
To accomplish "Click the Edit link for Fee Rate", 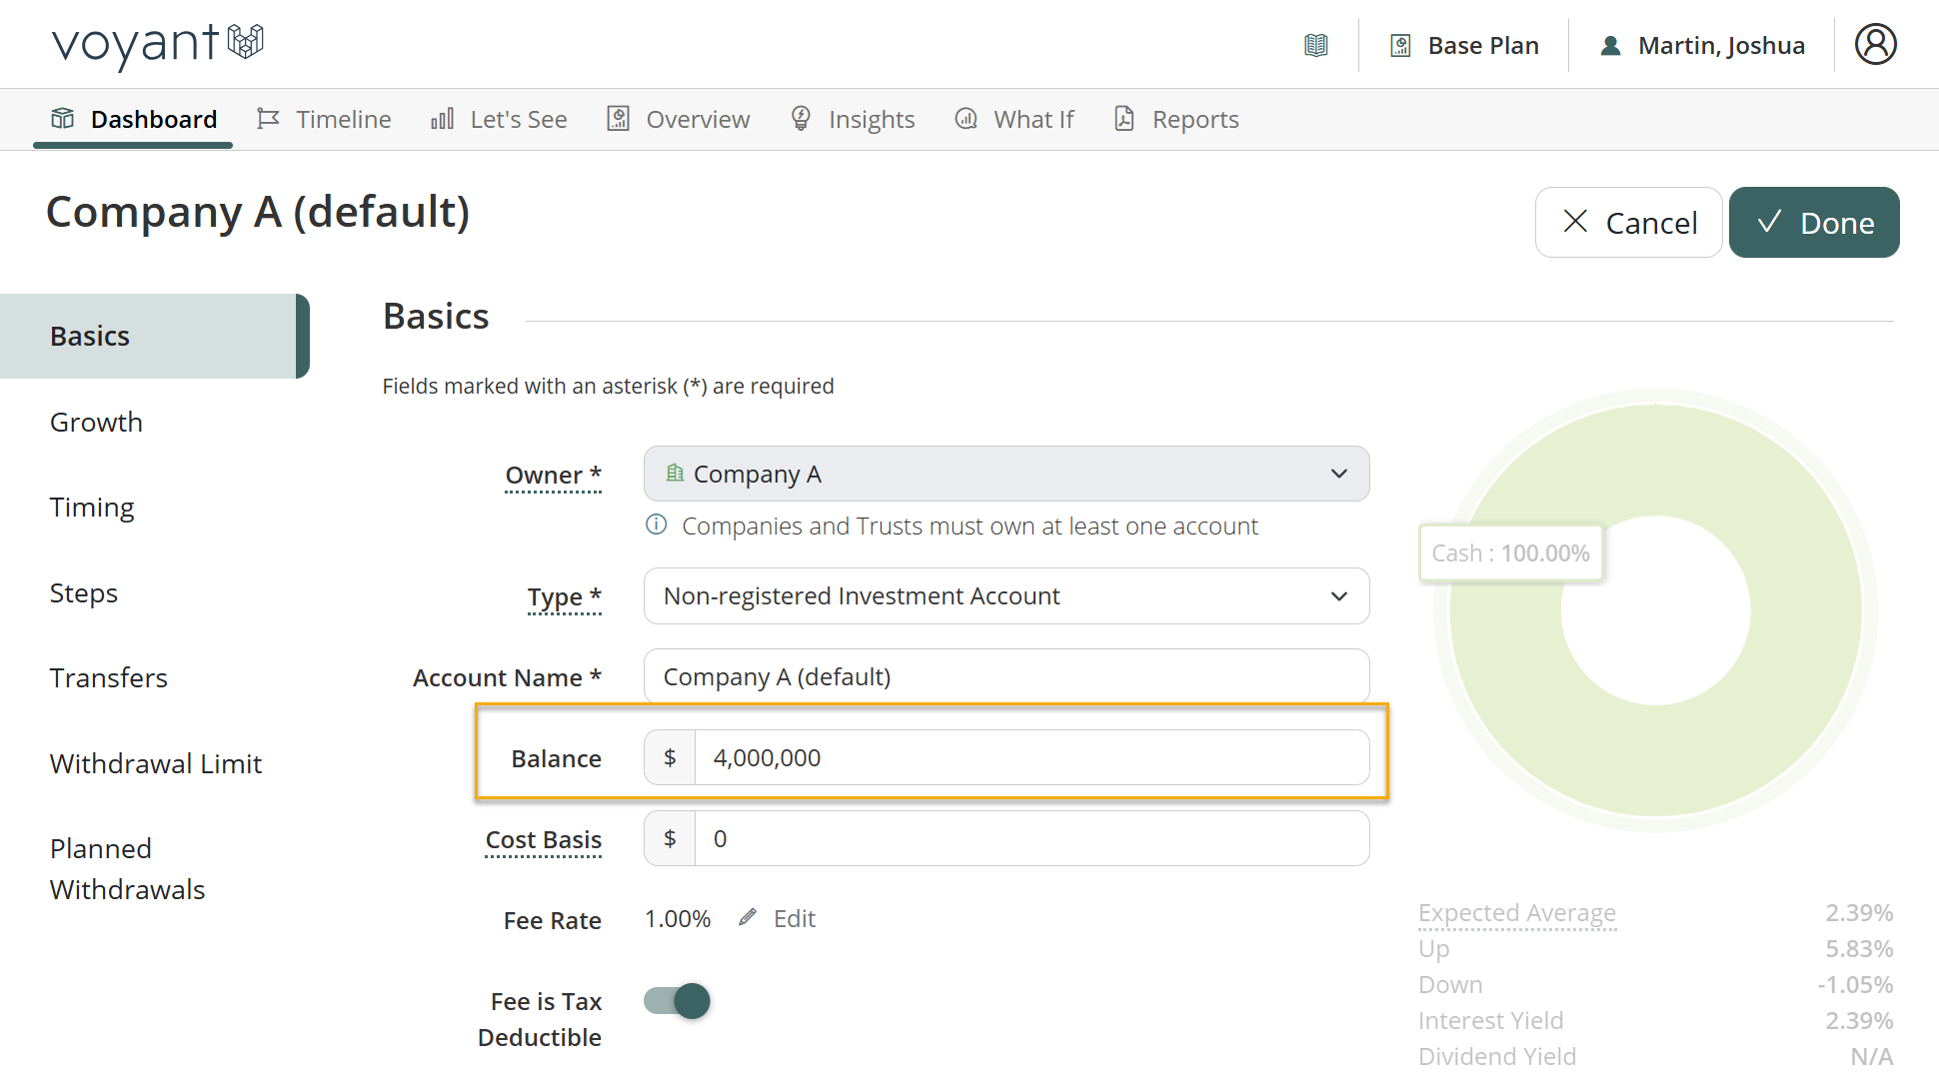I will (x=795, y=918).
